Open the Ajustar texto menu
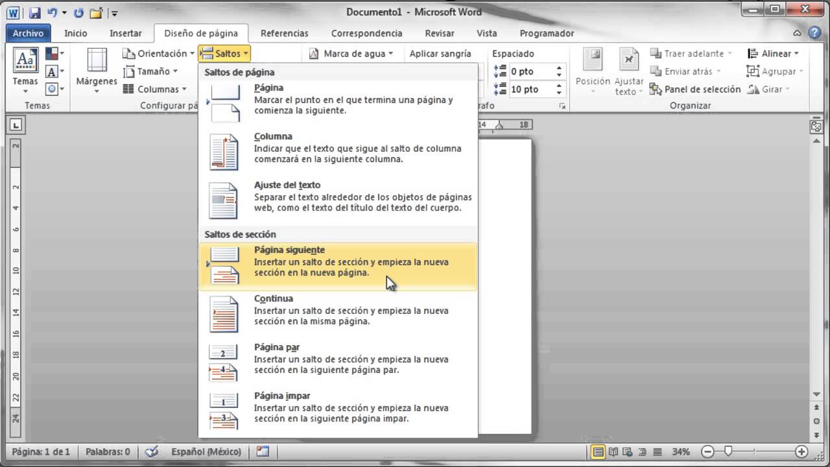Image resolution: width=830 pixels, height=467 pixels. coord(628,70)
